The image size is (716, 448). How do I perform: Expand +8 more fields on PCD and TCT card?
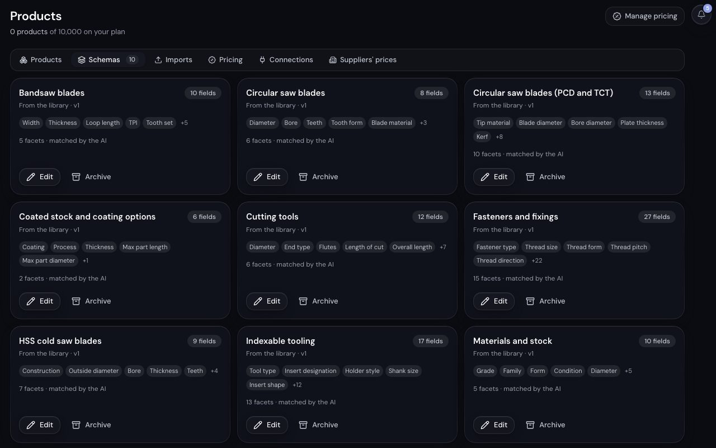499,137
